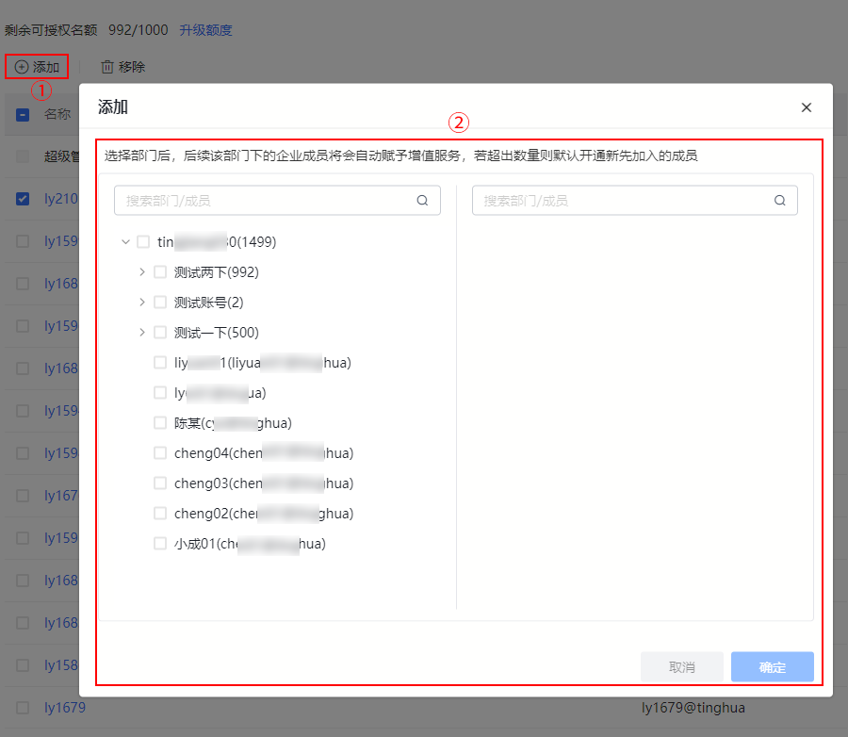Select the cheng04 member name text
848x737 pixels.
point(264,453)
